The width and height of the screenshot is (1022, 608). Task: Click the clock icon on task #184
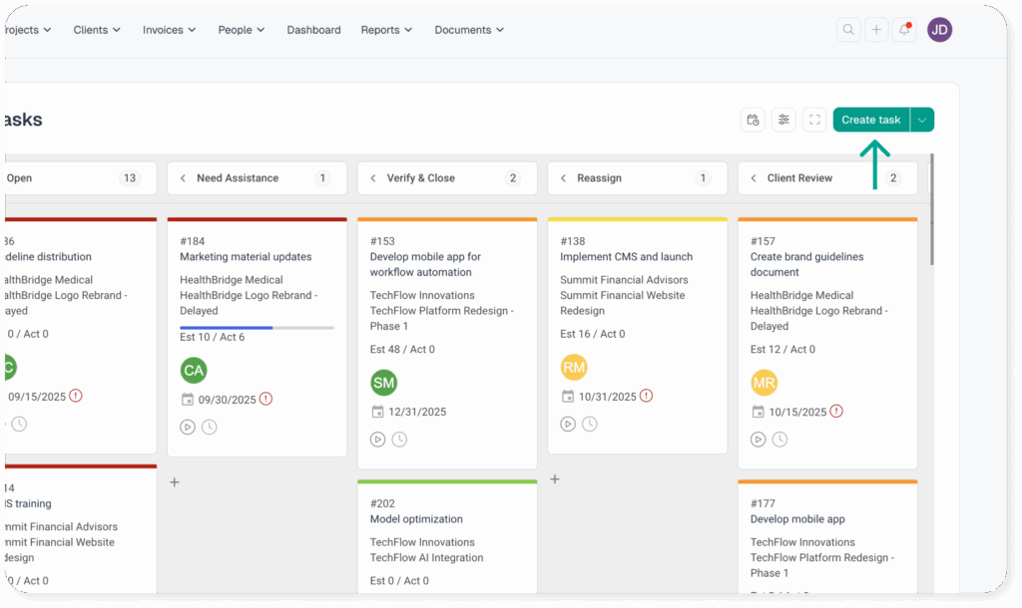coord(210,427)
